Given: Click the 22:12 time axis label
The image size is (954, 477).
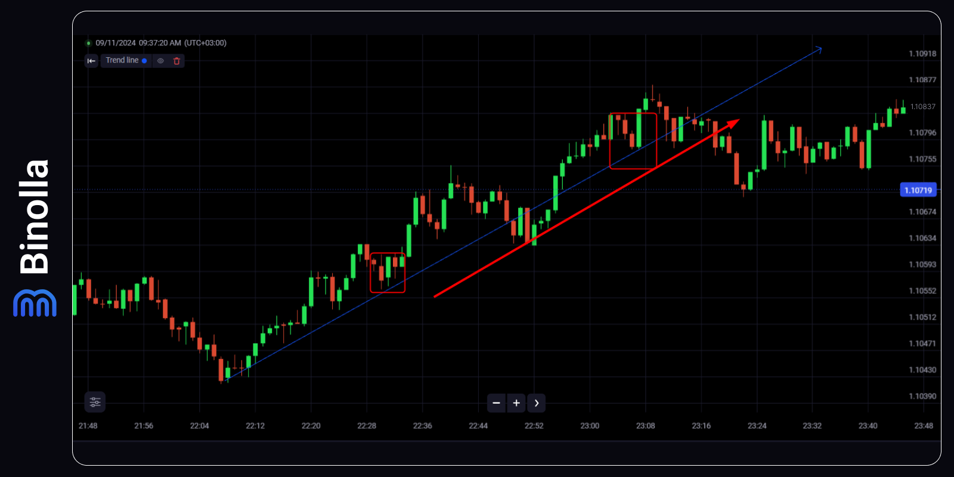Looking at the screenshot, I should [255, 426].
